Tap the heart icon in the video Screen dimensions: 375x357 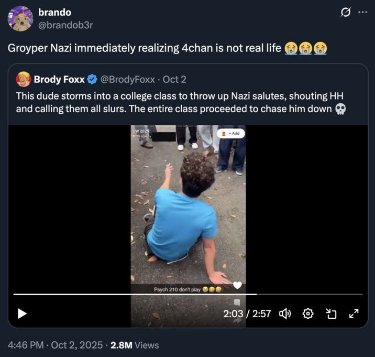click(x=237, y=285)
